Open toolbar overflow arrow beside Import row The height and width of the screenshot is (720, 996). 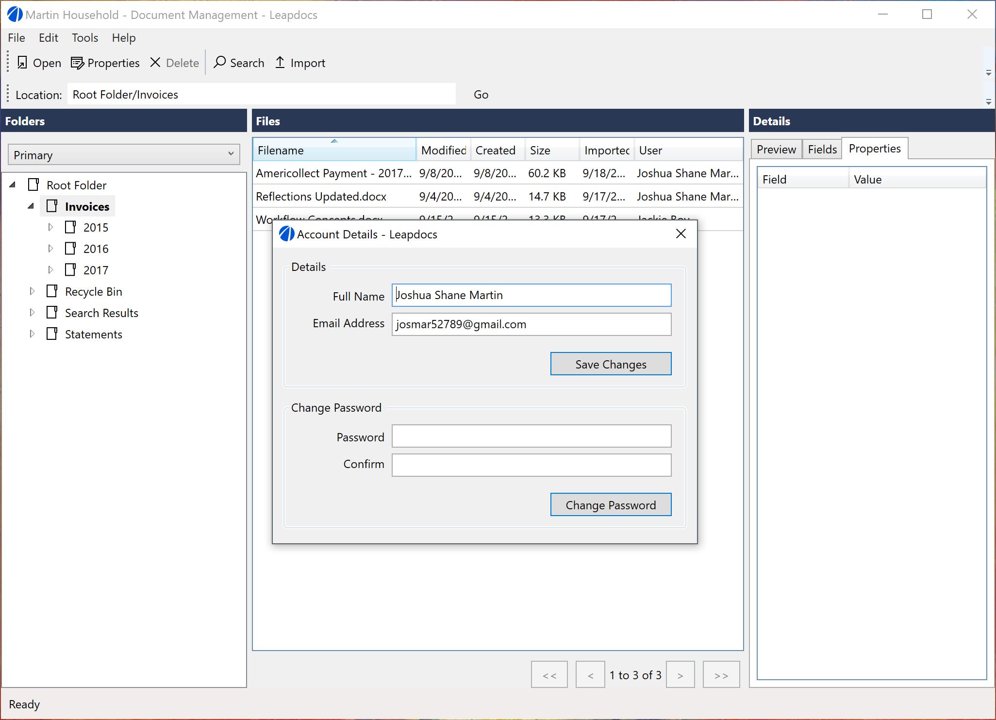[989, 73]
